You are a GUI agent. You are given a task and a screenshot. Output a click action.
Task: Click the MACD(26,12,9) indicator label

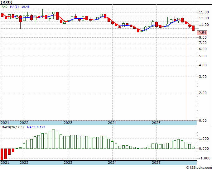[x=12, y=127]
